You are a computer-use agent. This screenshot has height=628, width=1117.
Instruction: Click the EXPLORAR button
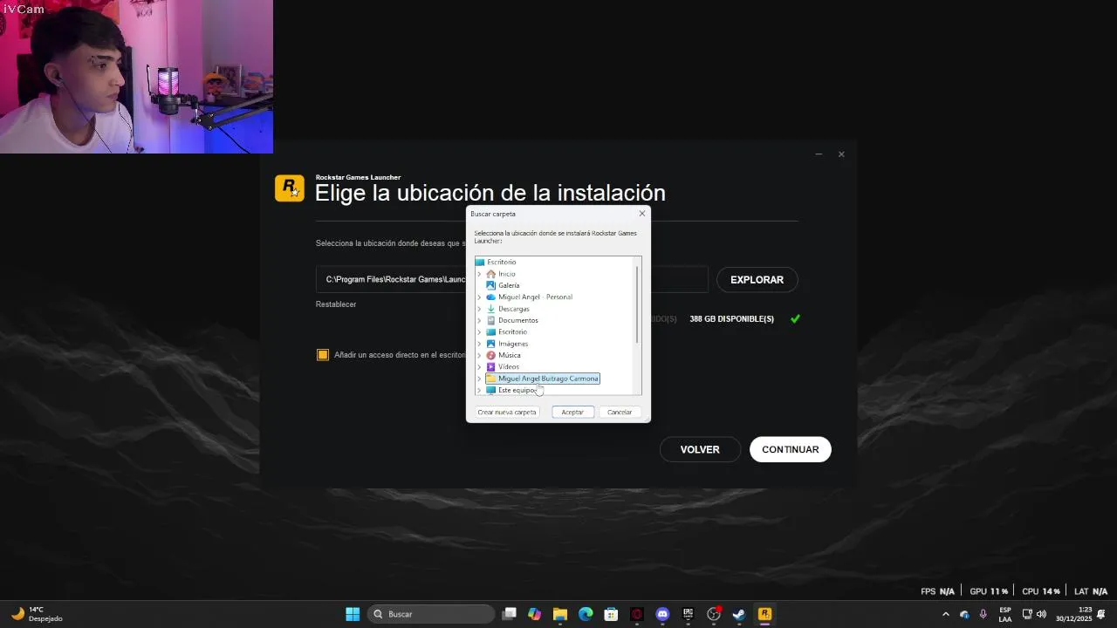pos(757,280)
